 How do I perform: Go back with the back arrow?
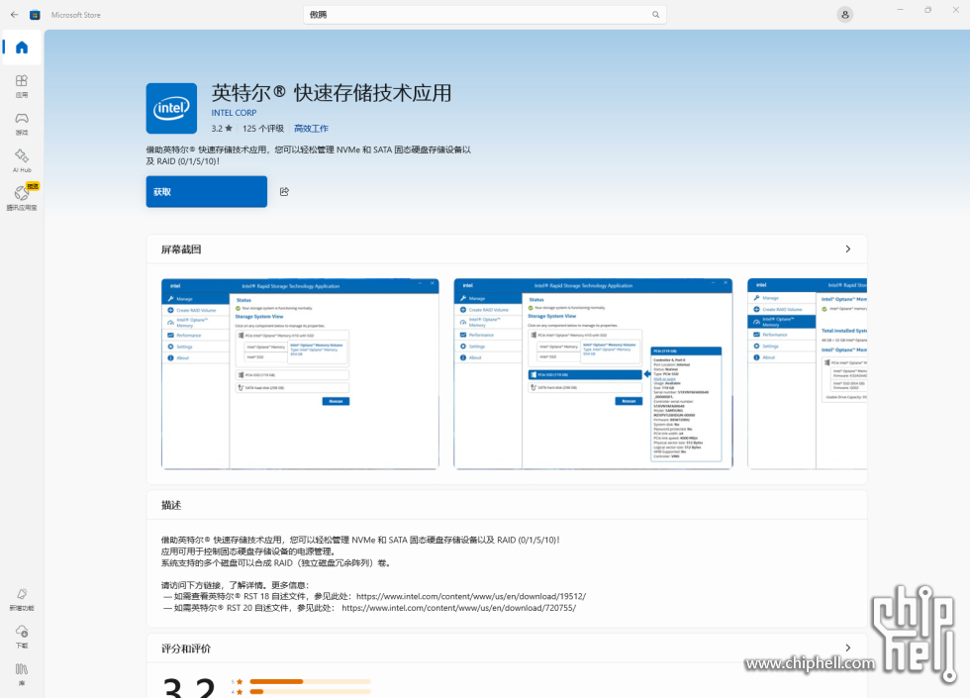pos(14,14)
